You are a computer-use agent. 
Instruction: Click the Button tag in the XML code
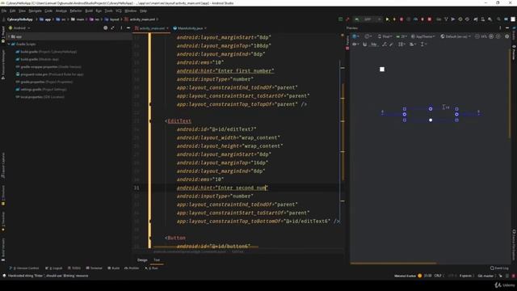coord(176,238)
